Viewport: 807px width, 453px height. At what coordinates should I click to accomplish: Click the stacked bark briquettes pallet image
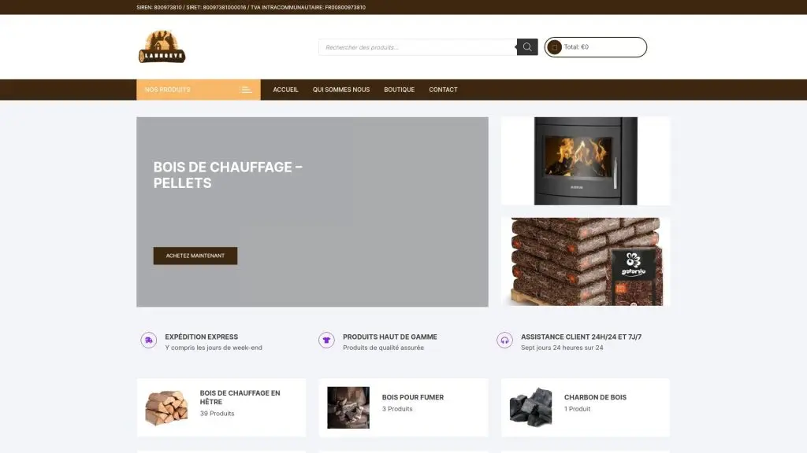coord(585,261)
